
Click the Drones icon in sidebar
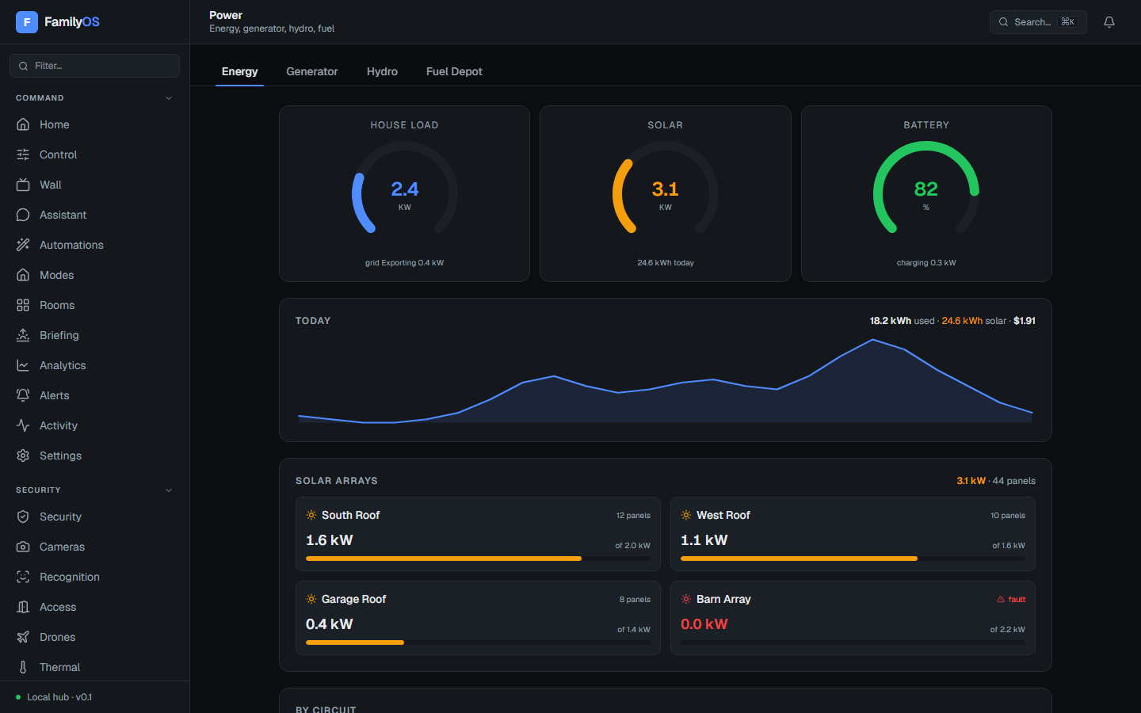pos(23,637)
